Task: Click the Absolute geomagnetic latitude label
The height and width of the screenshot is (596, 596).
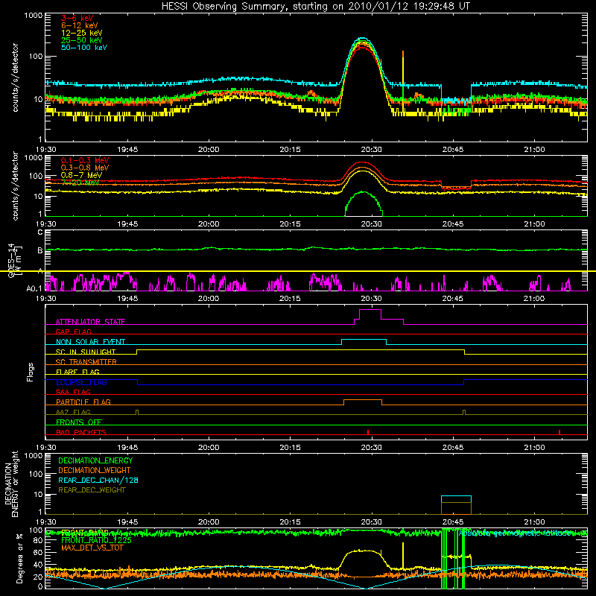Action: (x=515, y=533)
